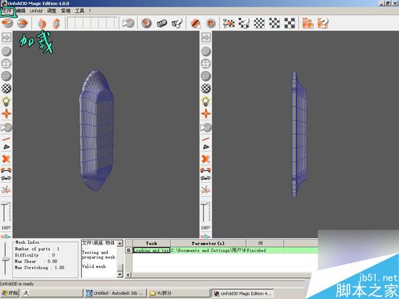Click the log panel scroll up arrow
The width and height of the screenshot is (399, 299).
tap(120, 243)
